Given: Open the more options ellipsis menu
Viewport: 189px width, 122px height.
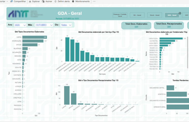Looking at the screenshot, I should 94,2.
